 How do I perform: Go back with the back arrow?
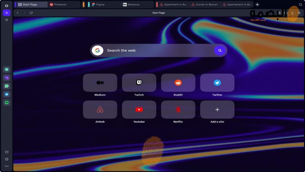pos(18,13)
